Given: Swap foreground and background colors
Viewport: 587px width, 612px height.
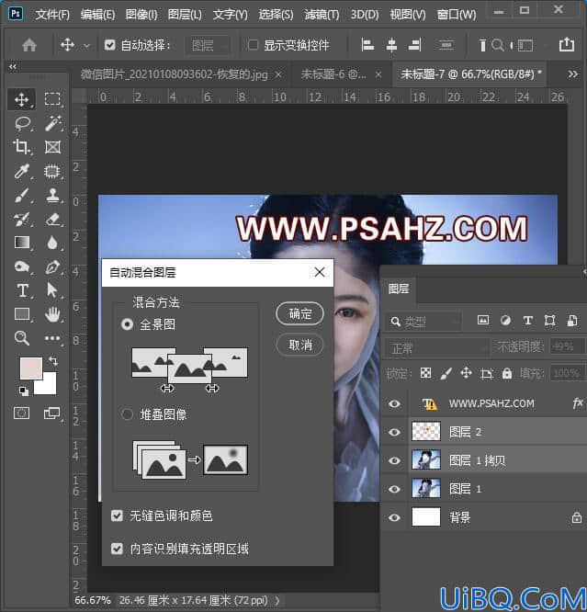Looking at the screenshot, I should (52, 360).
